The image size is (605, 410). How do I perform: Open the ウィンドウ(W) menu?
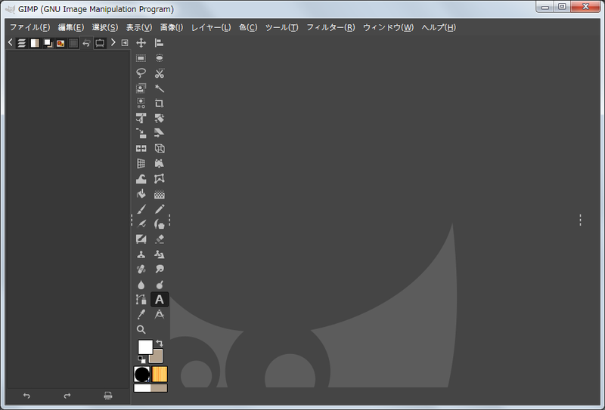click(x=388, y=27)
